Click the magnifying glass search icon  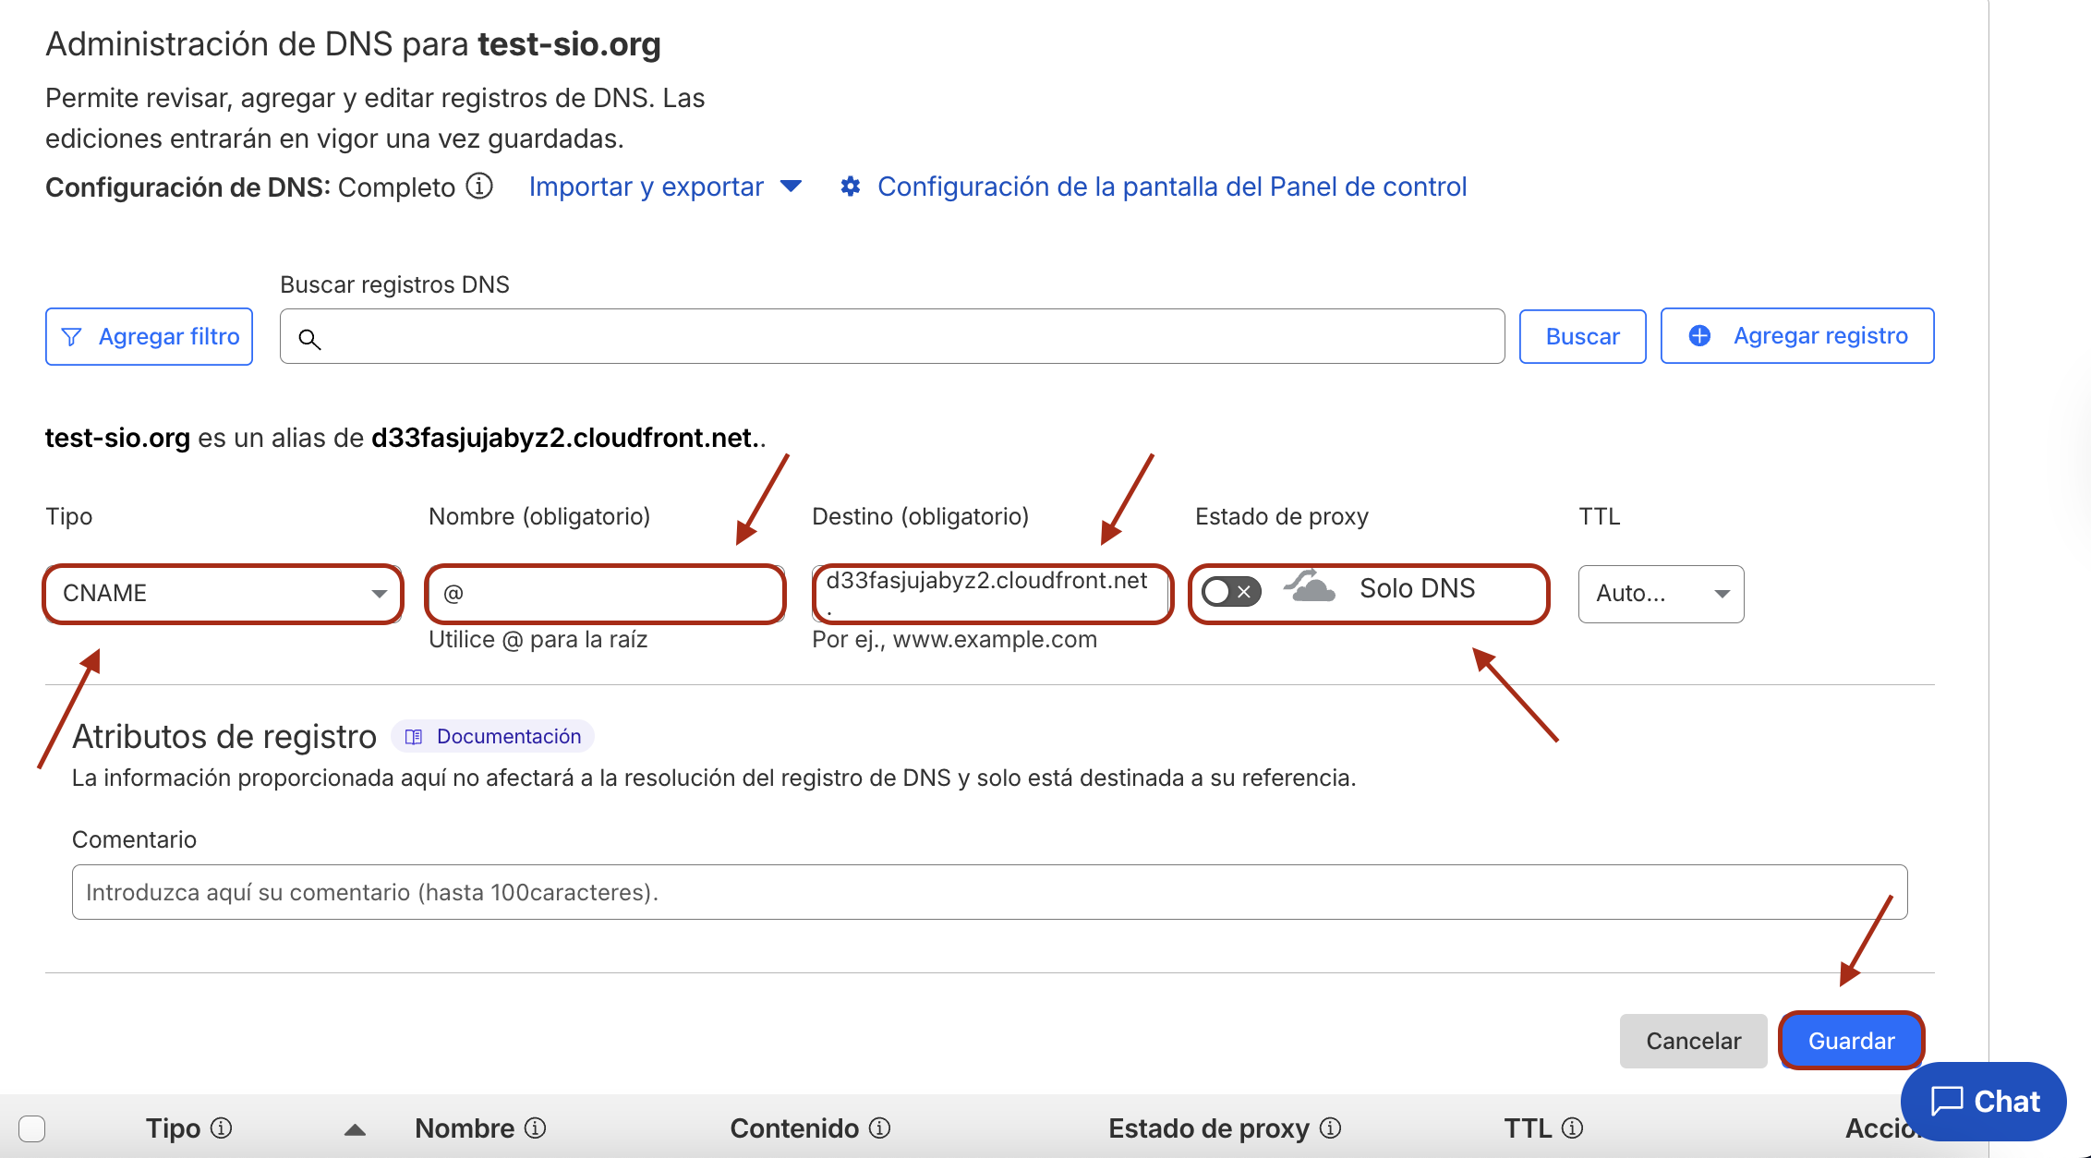point(310,339)
